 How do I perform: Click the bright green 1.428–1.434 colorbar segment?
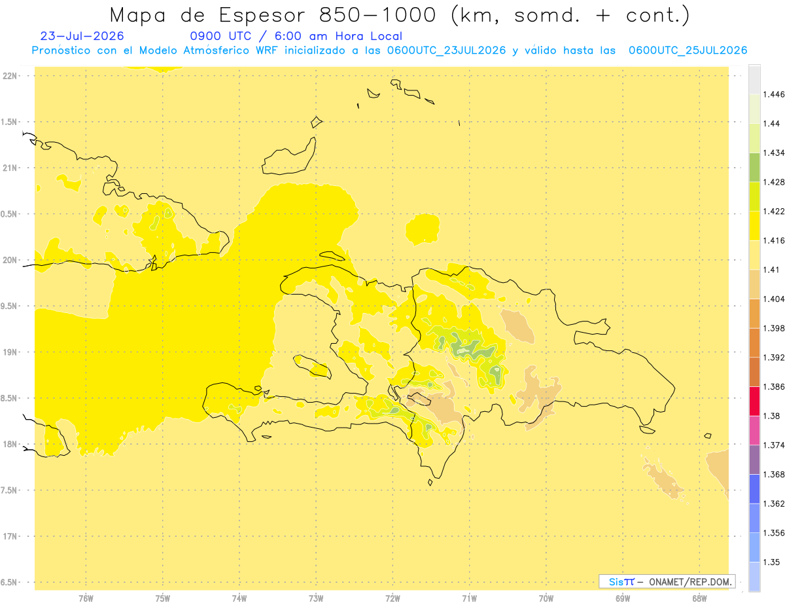pyautogui.click(x=754, y=167)
